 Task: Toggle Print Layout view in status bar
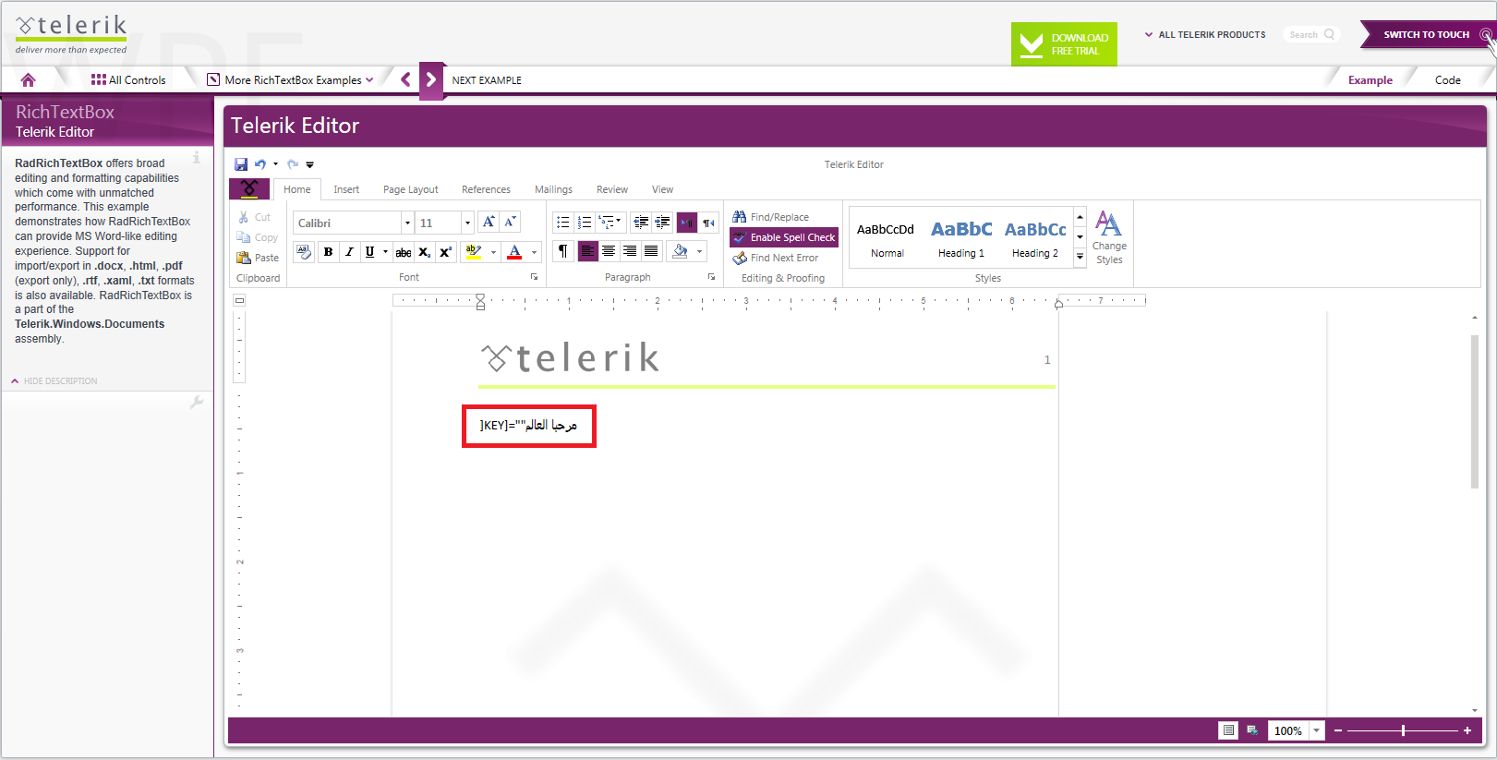(1228, 730)
